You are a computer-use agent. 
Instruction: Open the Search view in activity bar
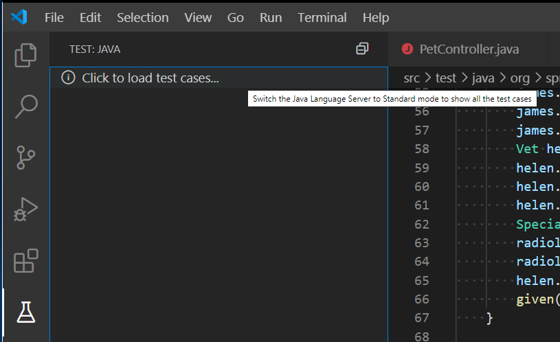[26, 106]
